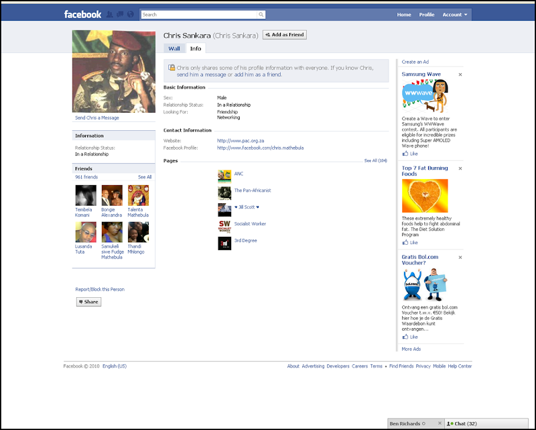Open Top 7 Fat Burning Foods ad
536x430 pixels.
click(x=425, y=171)
